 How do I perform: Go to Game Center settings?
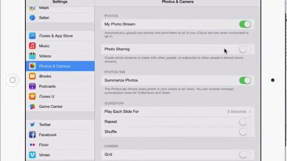point(60,106)
